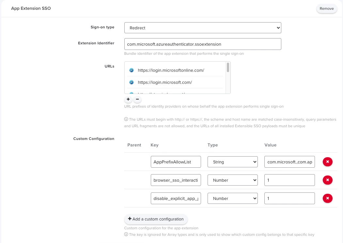Screen dimensions: 343x243
Task: Click Safari icon beside login.microsoftonline.com
Action: [132, 70]
